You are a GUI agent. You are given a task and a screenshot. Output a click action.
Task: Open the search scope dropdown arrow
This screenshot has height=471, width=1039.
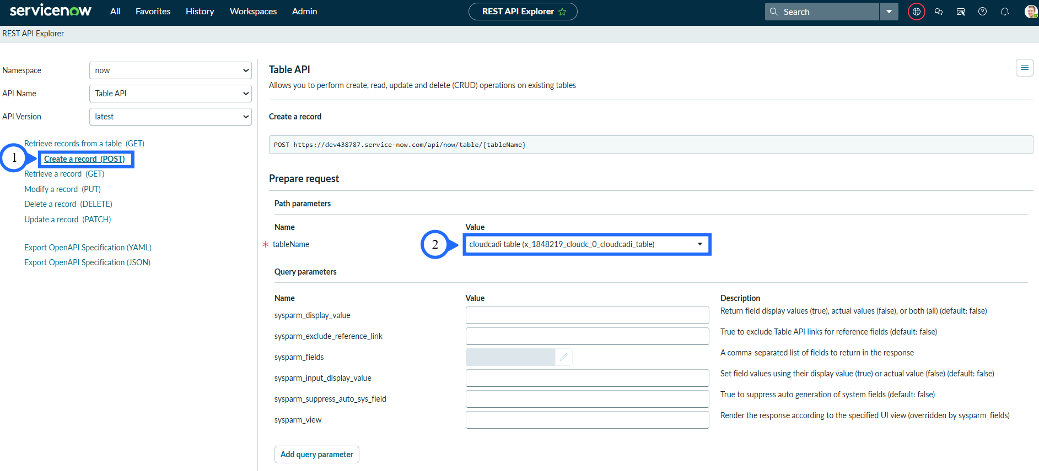pos(889,12)
